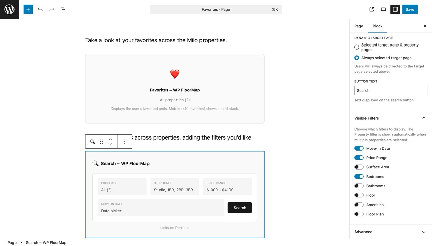Switch to the Block tab

pos(377,26)
